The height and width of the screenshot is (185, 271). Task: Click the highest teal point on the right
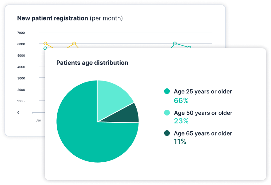tap(175, 43)
